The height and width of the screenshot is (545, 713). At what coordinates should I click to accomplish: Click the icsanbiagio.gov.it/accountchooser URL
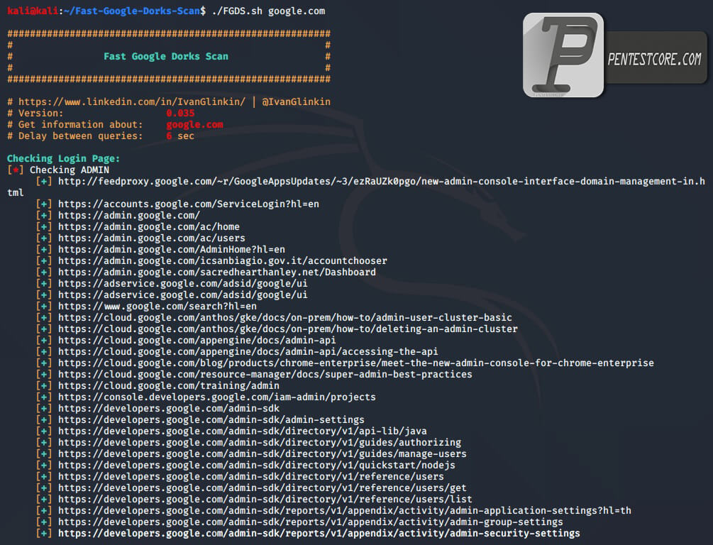click(223, 261)
